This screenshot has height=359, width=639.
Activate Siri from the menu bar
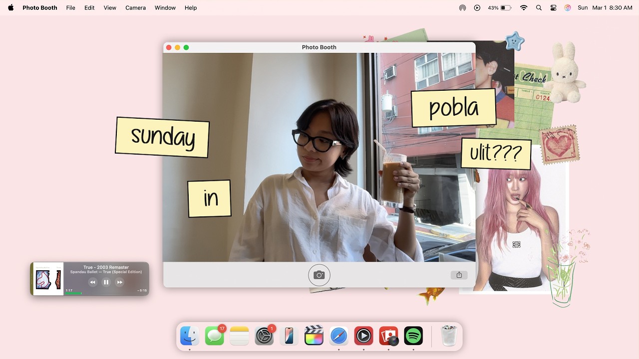(568, 7)
